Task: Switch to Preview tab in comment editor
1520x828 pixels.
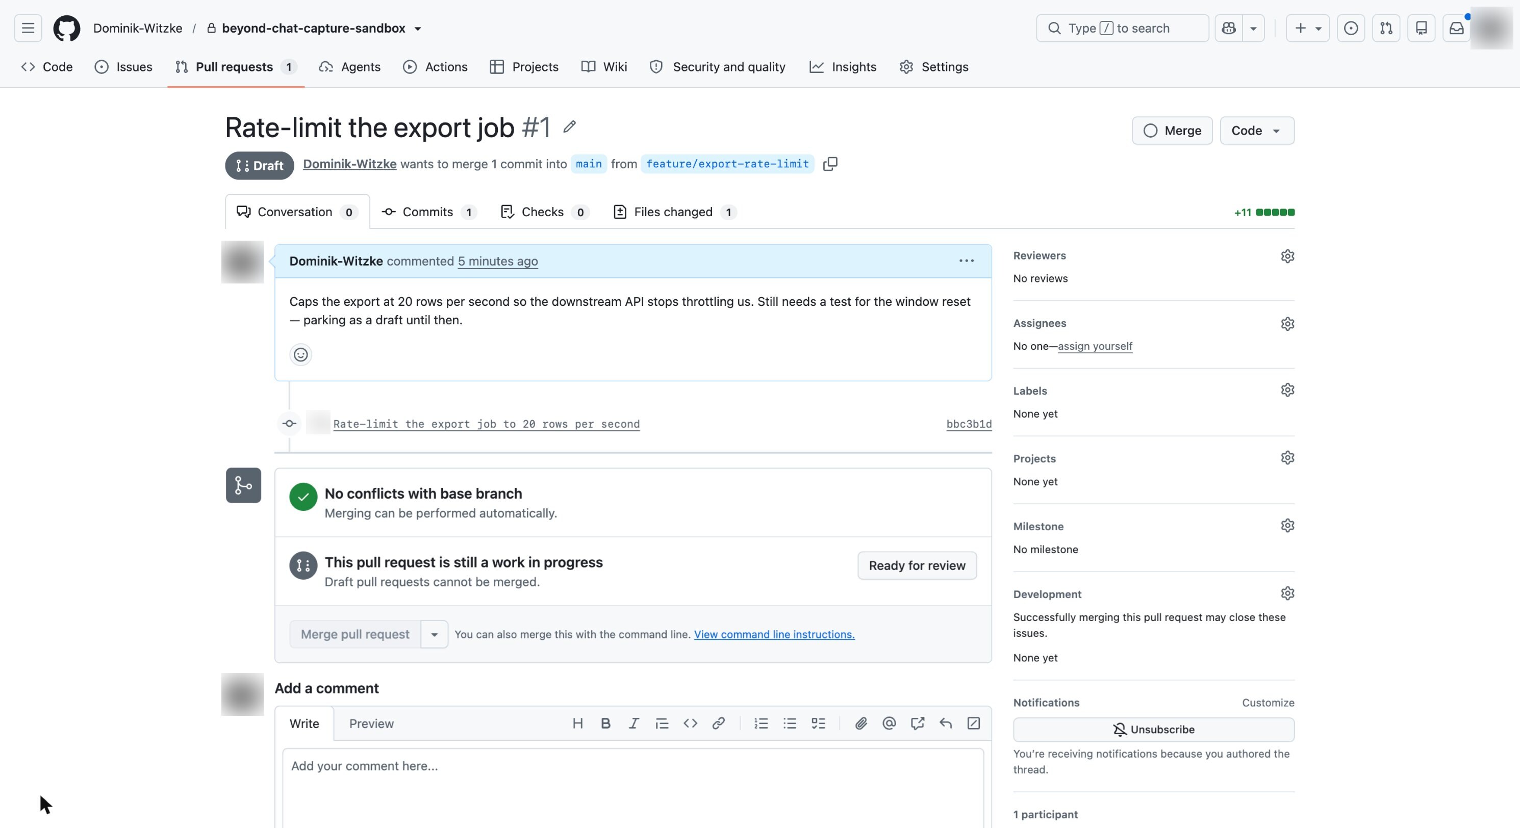Action: (x=371, y=723)
